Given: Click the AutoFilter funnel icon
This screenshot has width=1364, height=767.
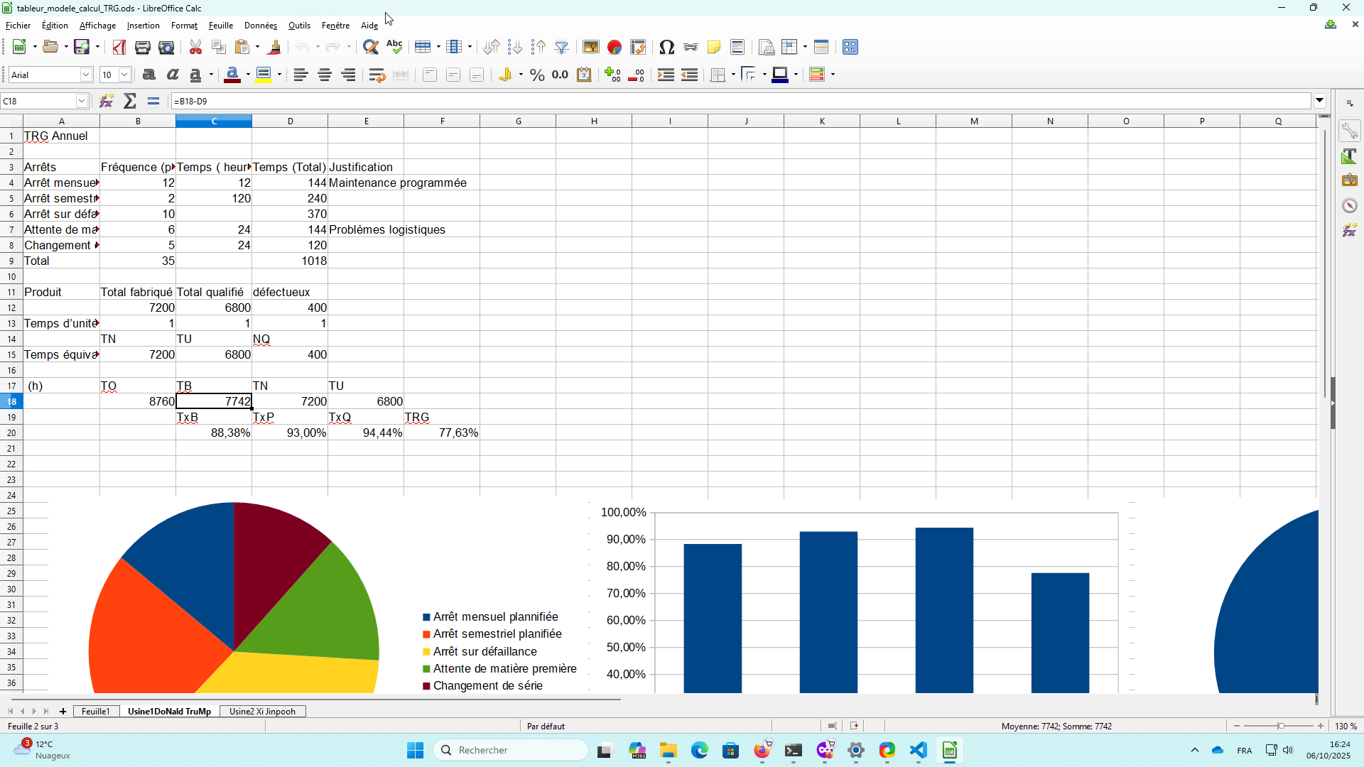Looking at the screenshot, I should pyautogui.click(x=562, y=48).
